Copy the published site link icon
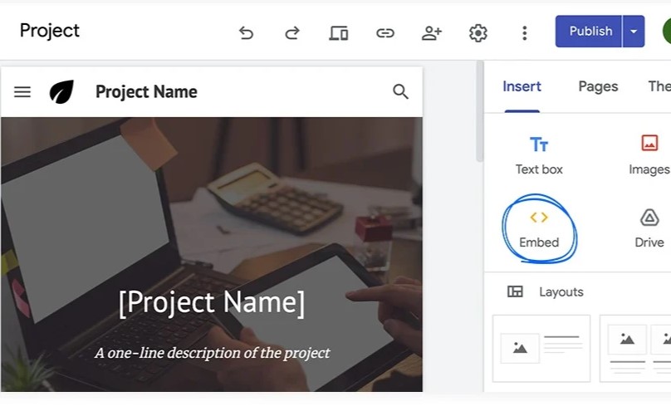 tap(384, 32)
